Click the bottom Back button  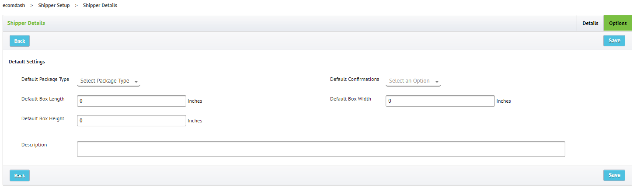[x=20, y=176]
